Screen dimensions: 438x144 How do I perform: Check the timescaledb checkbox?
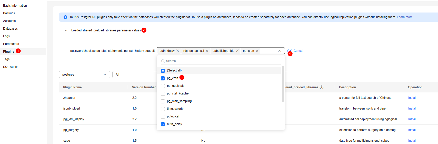pos(163,109)
